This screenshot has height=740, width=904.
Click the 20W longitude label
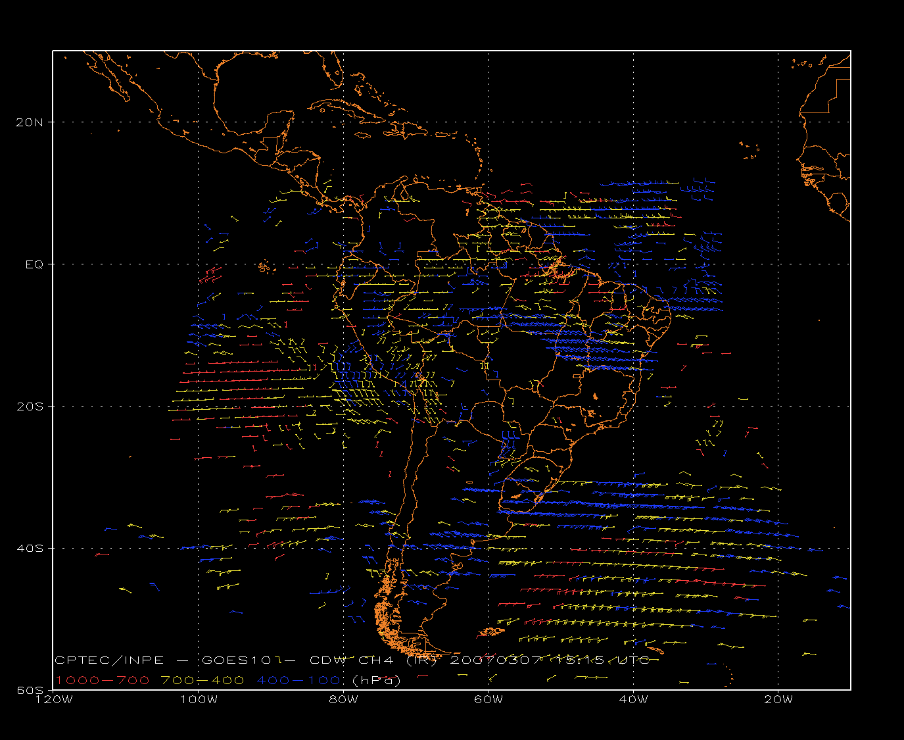point(778,699)
